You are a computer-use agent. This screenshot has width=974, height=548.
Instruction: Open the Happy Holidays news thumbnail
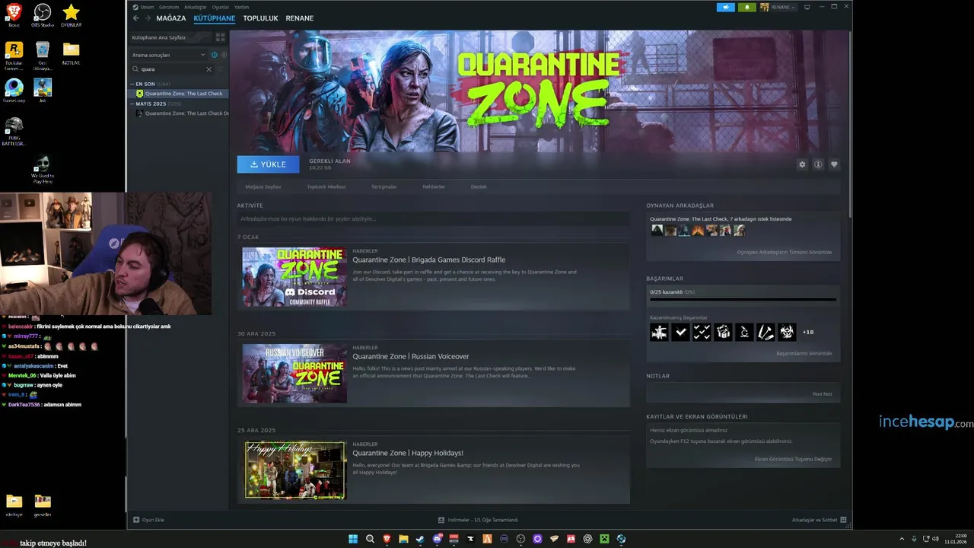click(294, 470)
